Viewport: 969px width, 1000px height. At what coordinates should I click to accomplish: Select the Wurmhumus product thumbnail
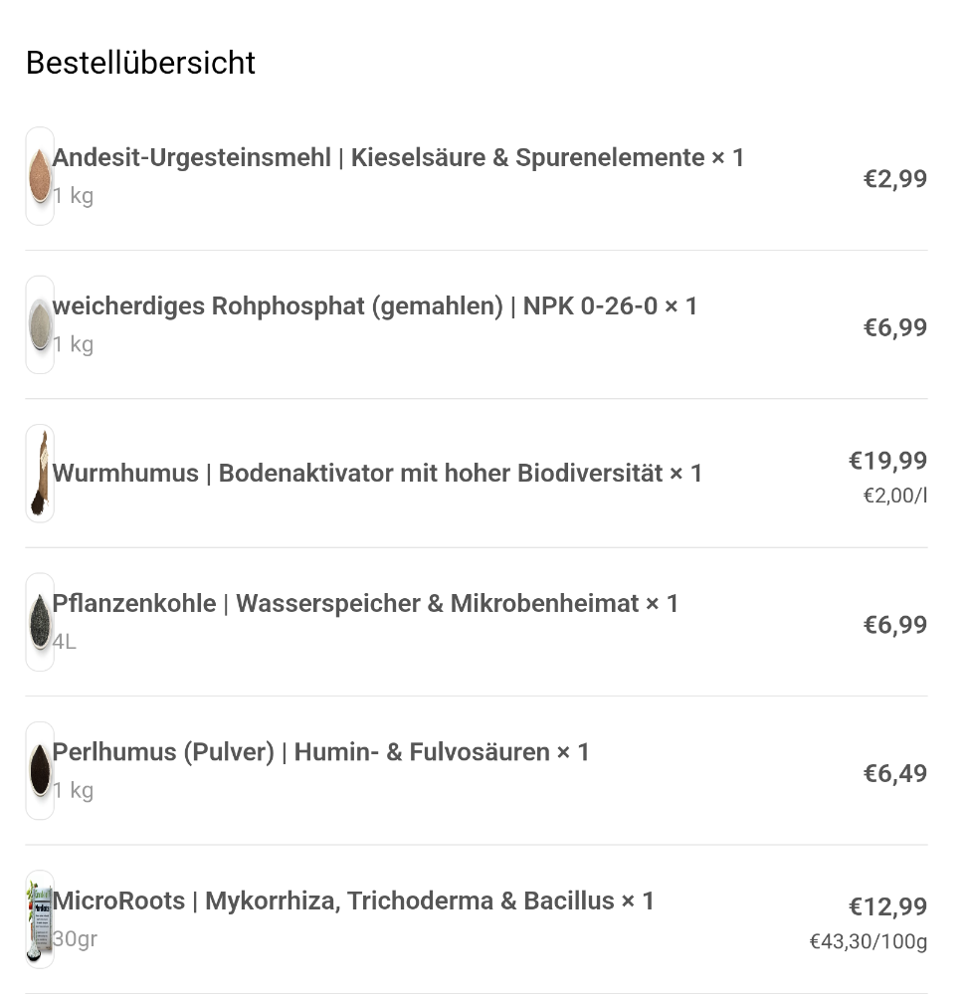pyautogui.click(x=40, y=473)
